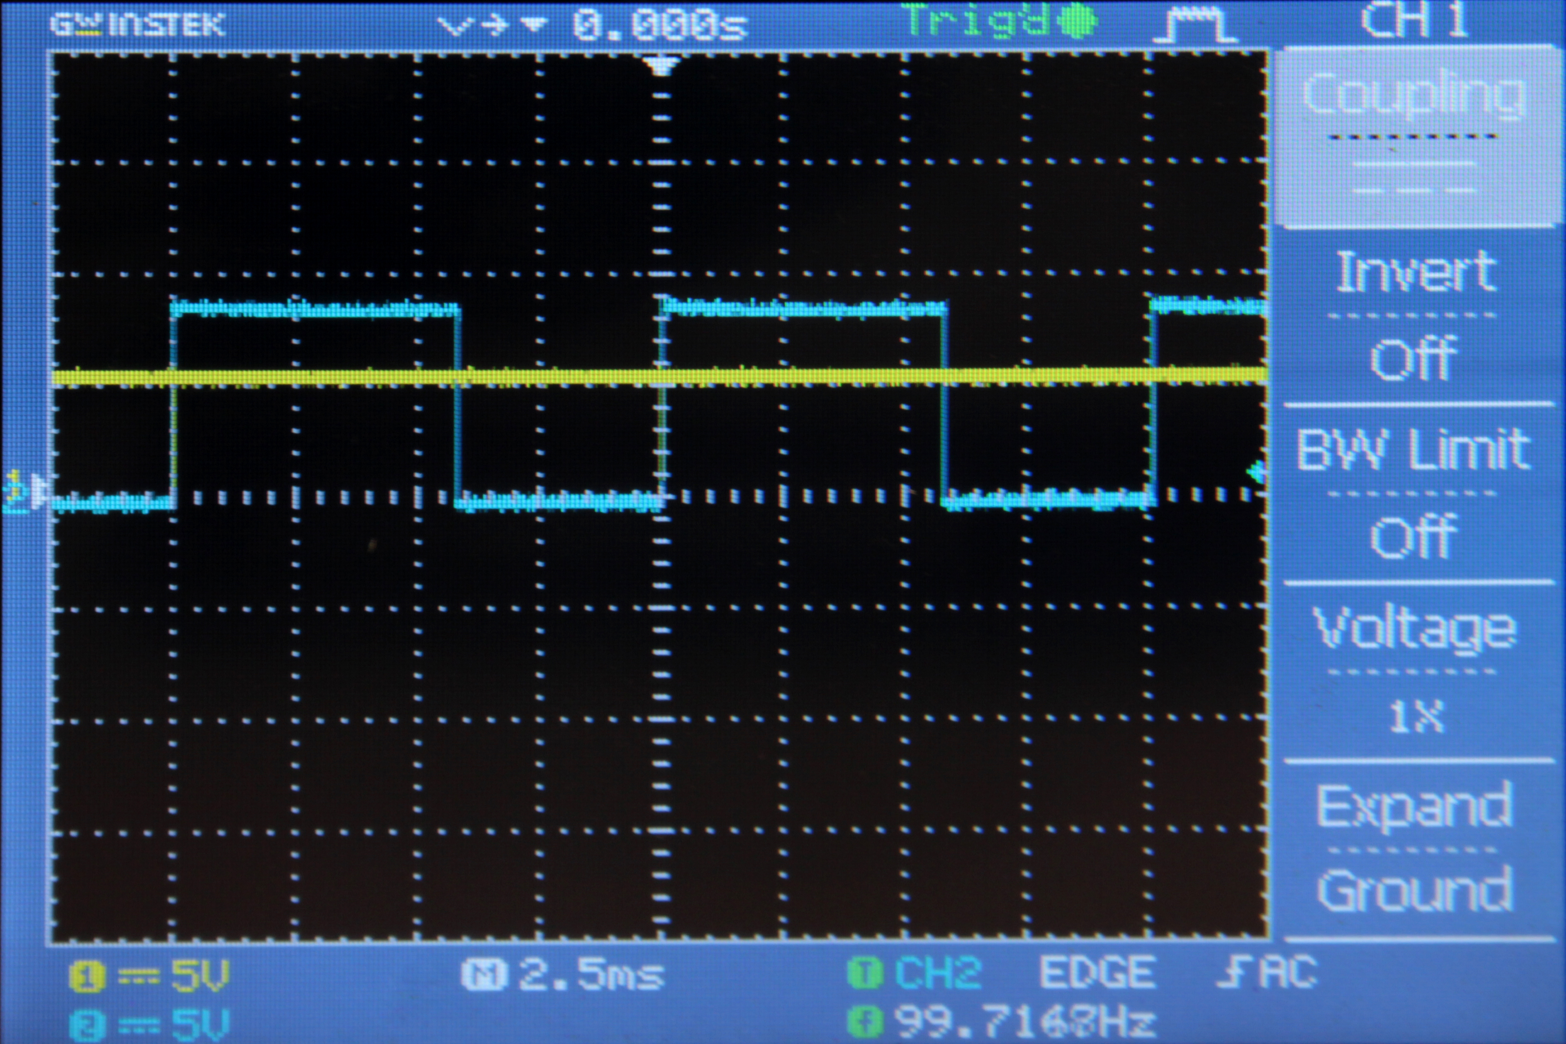Click the green trigger T icon
This screenshot has width=1566, height=1044.
point(864,974)
